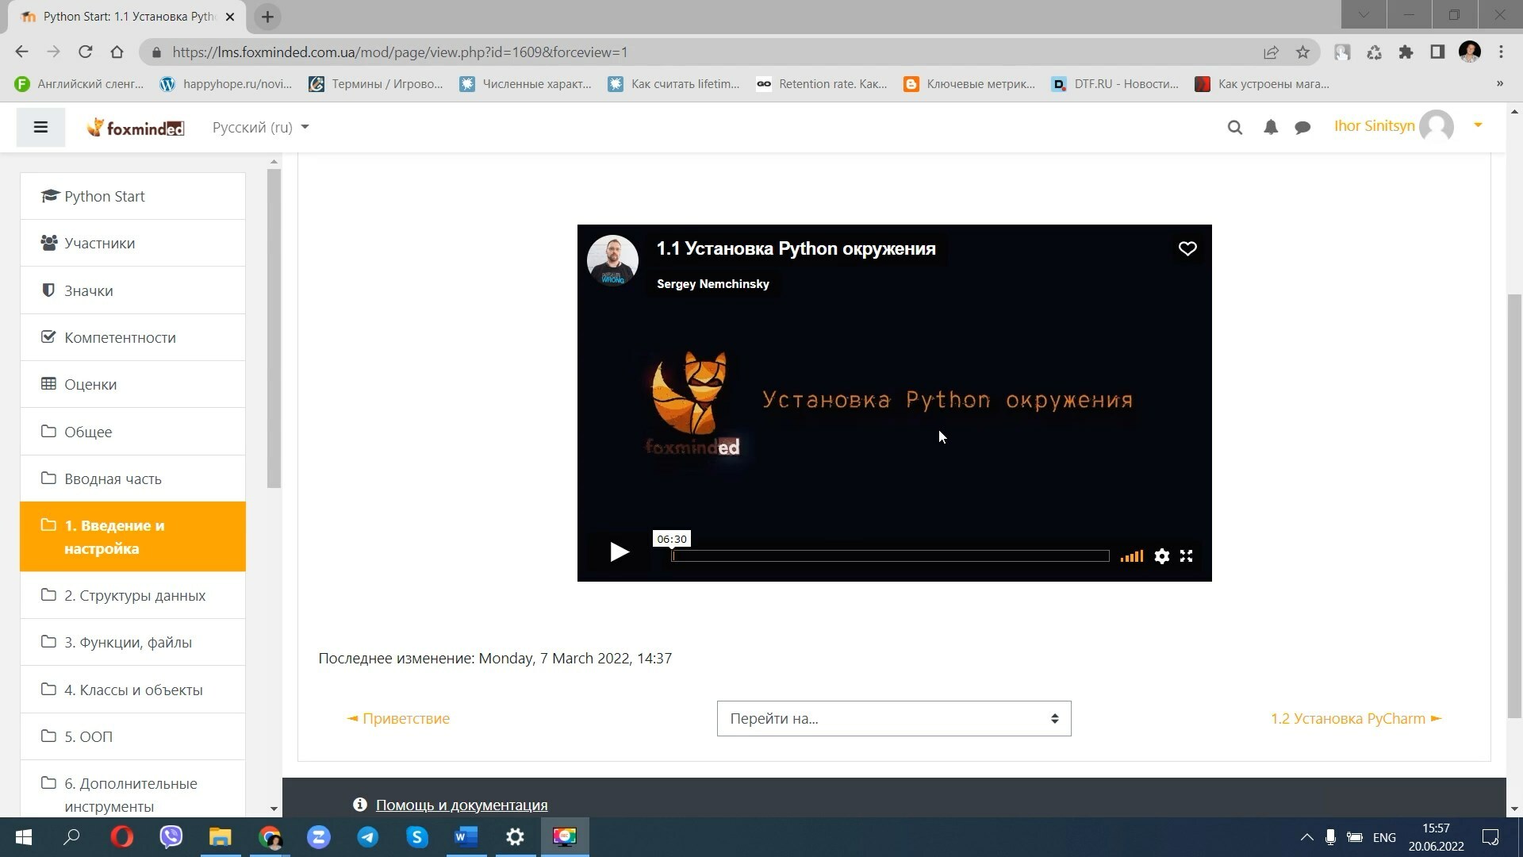Play the Python installation video
This screenshot has height=857, width=1523.
point(619,552)
